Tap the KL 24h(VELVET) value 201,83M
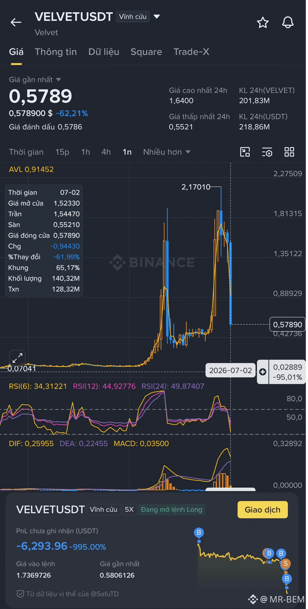308x609 pixels. click(254, 101)
